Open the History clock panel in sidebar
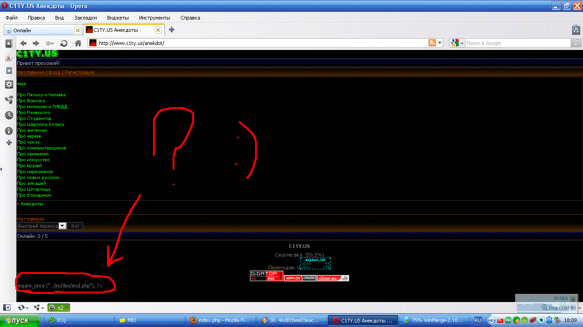 pyautogui.click(x=8, y=115)
